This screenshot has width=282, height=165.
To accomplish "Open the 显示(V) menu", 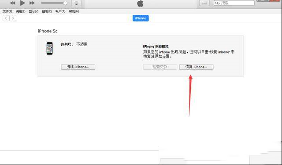I will [33, 11].
